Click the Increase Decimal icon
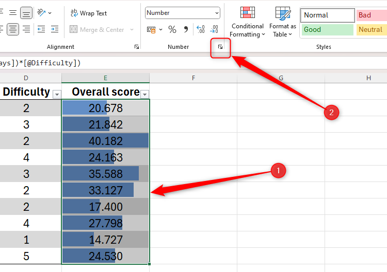 tap(201, 30)
